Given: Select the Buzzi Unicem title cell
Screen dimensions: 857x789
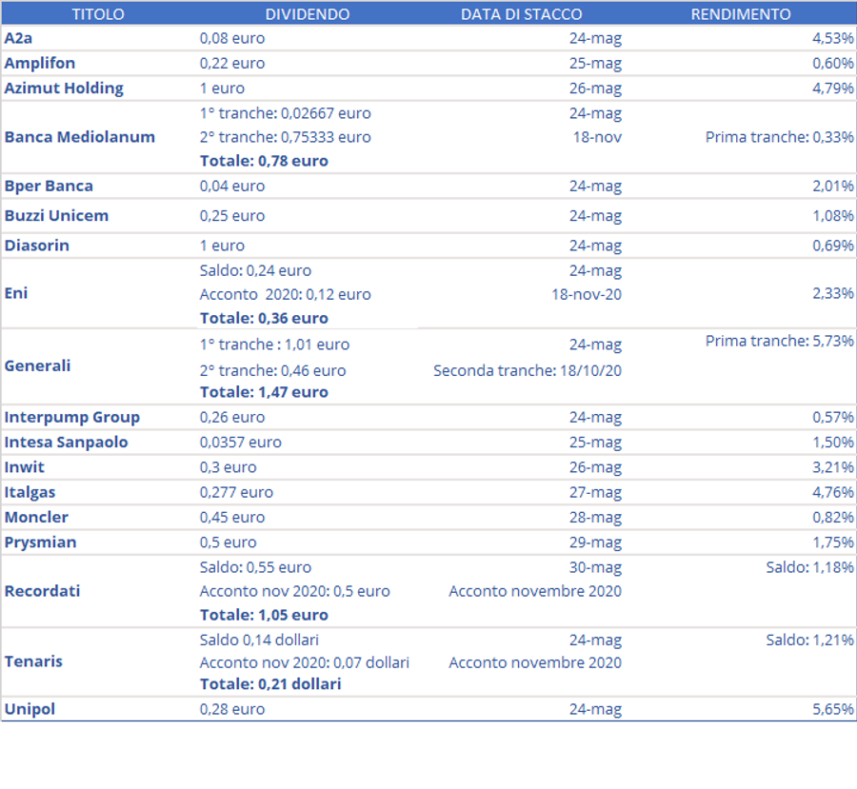Looking at the screenshot, I should point(56,216).
